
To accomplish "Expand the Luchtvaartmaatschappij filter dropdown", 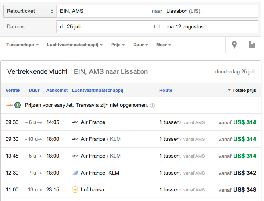I will tap(75, 45).
